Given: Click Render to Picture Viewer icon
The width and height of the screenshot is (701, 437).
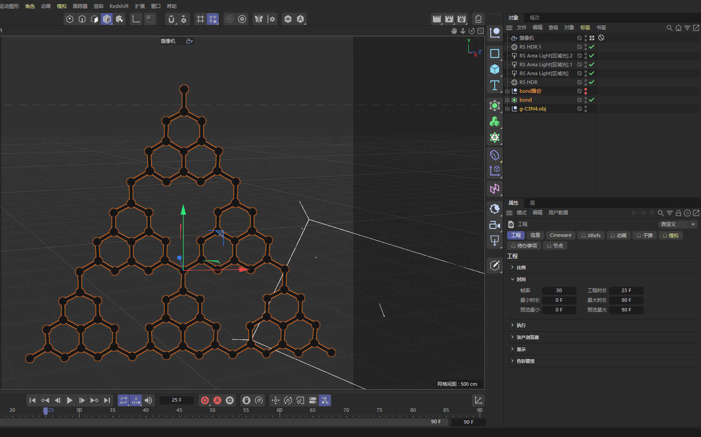Looking at the screenshot, I should coord(449,19).
